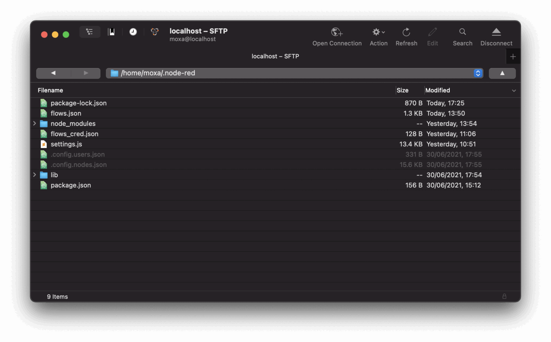
Task: Click the Search magnifier icon
Action: 462,32
